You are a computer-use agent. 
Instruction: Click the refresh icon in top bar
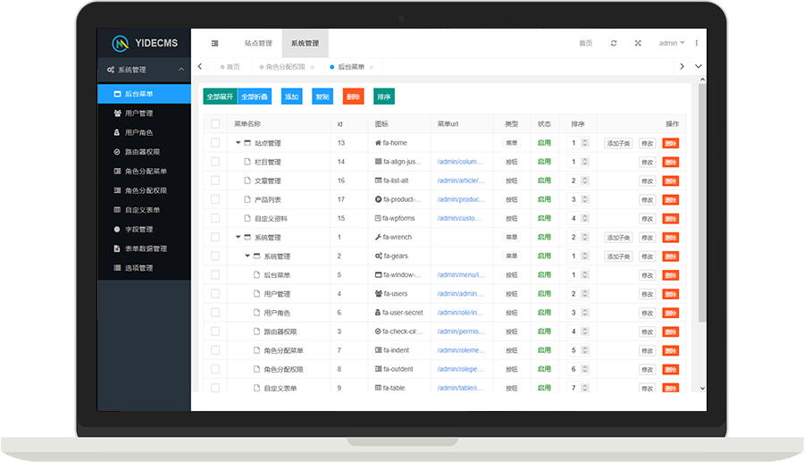[613, 43]
